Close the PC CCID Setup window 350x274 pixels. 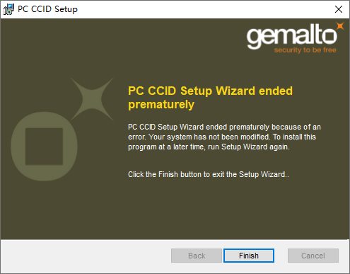tap(339, 9)
